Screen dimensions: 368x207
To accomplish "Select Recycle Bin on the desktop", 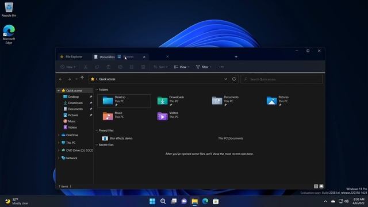I will click(9, 9).
